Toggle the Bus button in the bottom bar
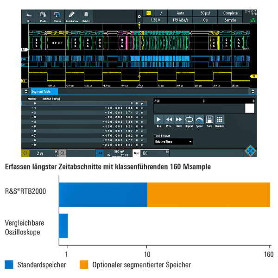Viewport: 278px width, 278px height. tap(136, 153)
